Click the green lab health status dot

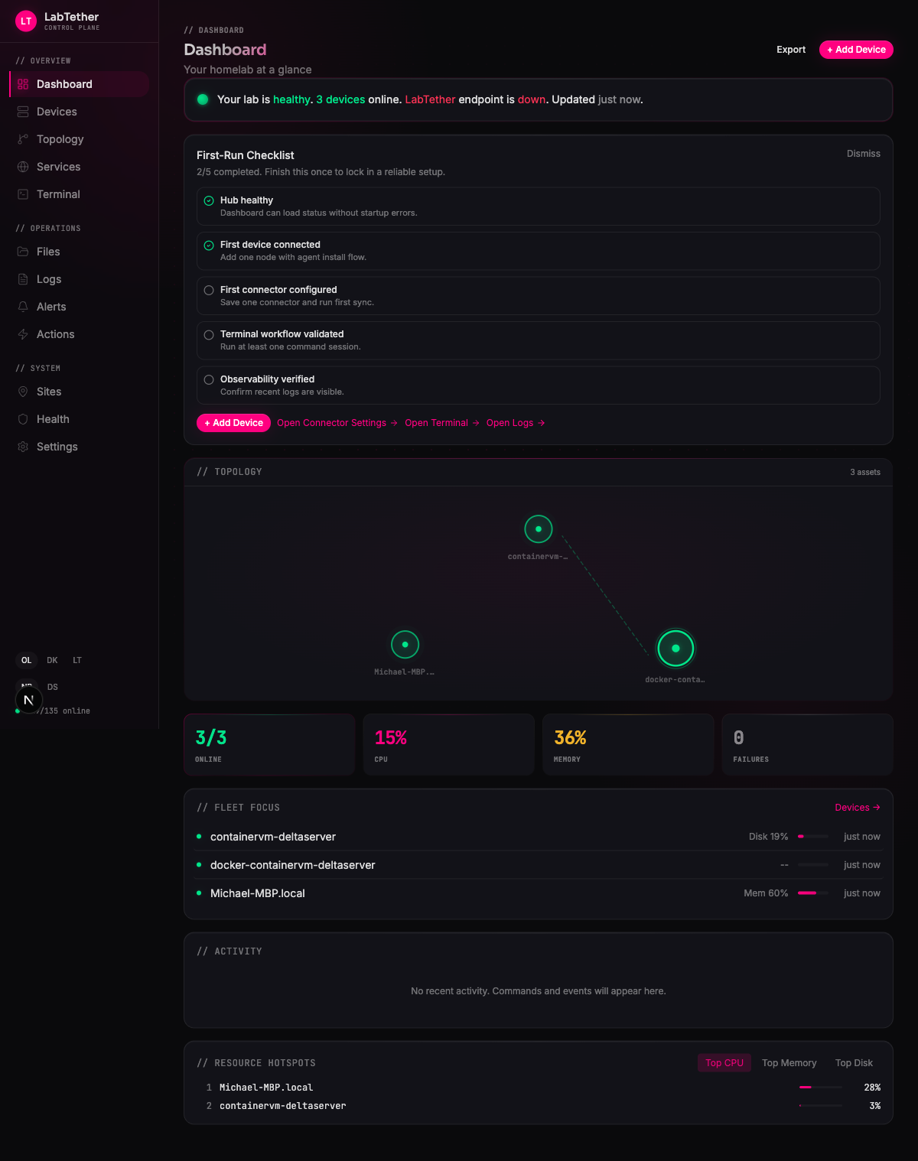coord(203,99)
